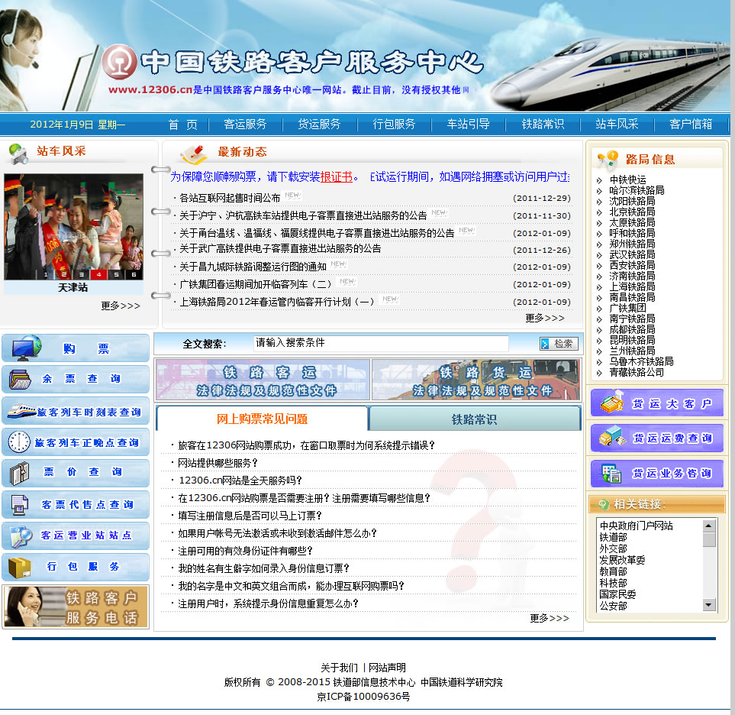
Task: Click the lightbulb icon beside 路局信息
Action: click(x=608, y=160)
